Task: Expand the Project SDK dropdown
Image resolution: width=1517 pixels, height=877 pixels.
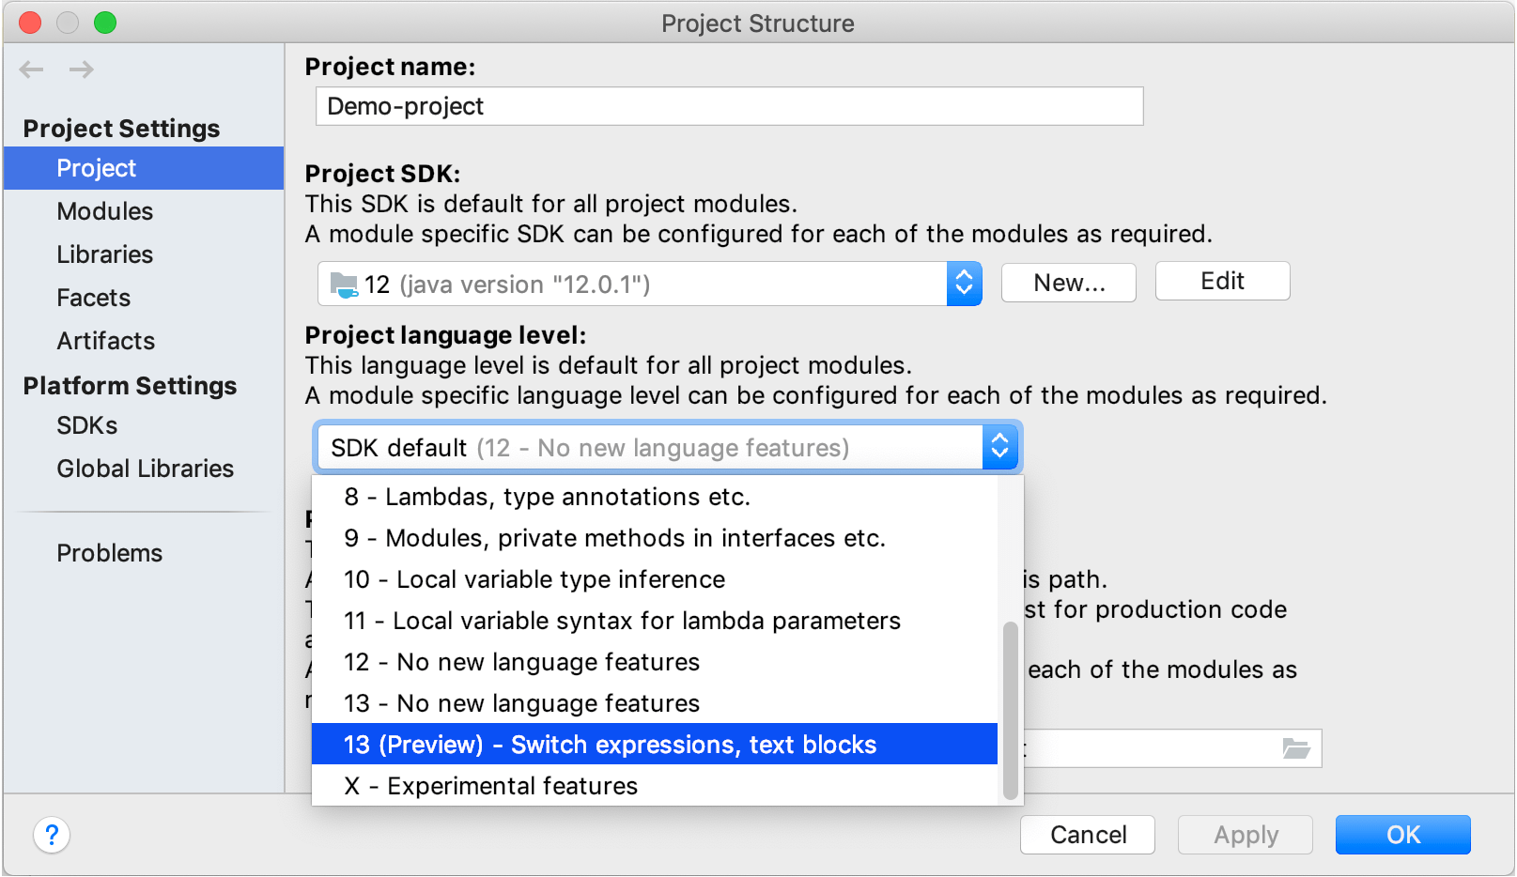Action: point(964,284)
